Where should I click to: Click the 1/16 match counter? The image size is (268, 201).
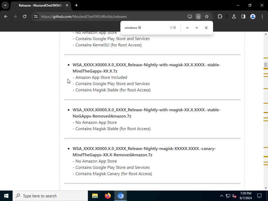[x=173, y=28]
